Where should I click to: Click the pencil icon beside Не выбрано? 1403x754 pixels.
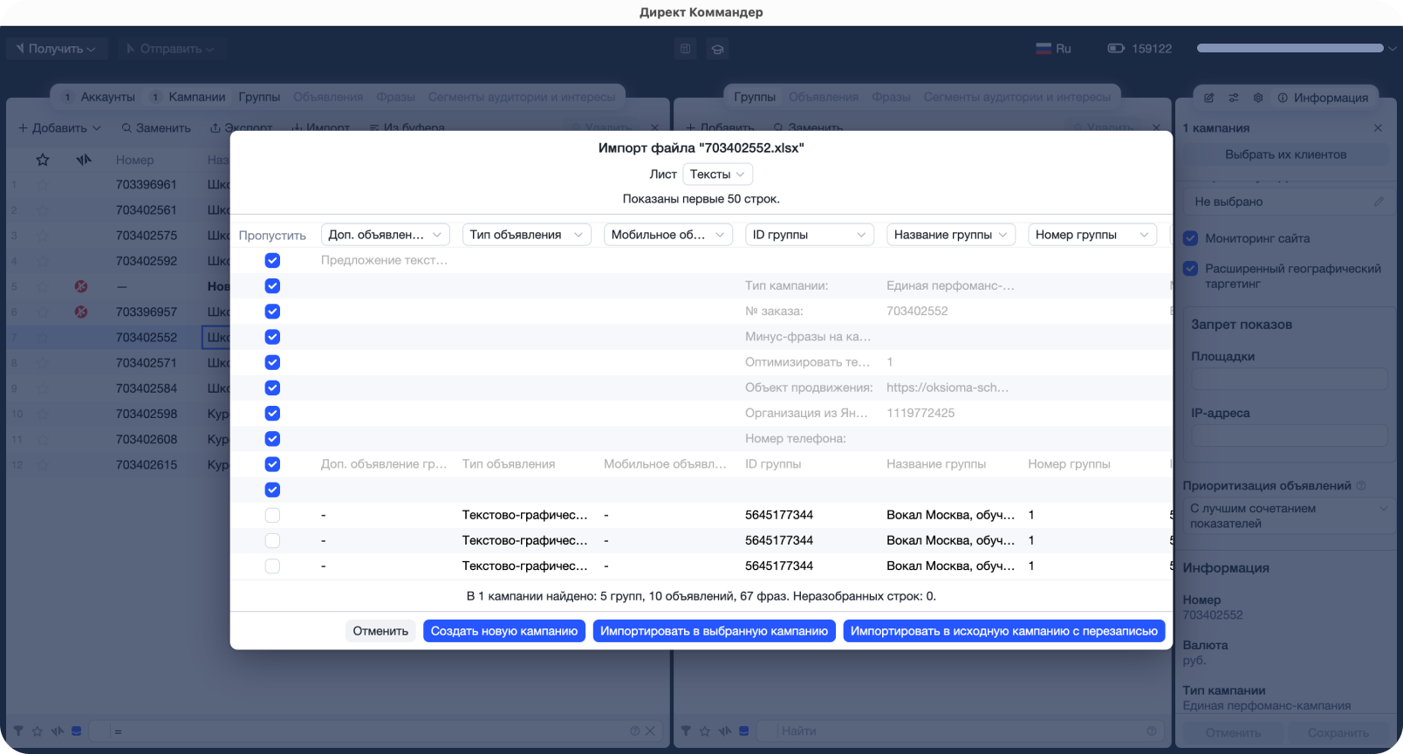click(x=1379, y=202)
